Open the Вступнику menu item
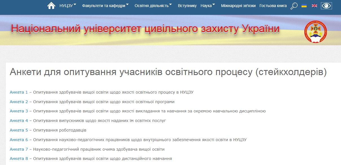341x165 pixels. (x=187, y=6)
